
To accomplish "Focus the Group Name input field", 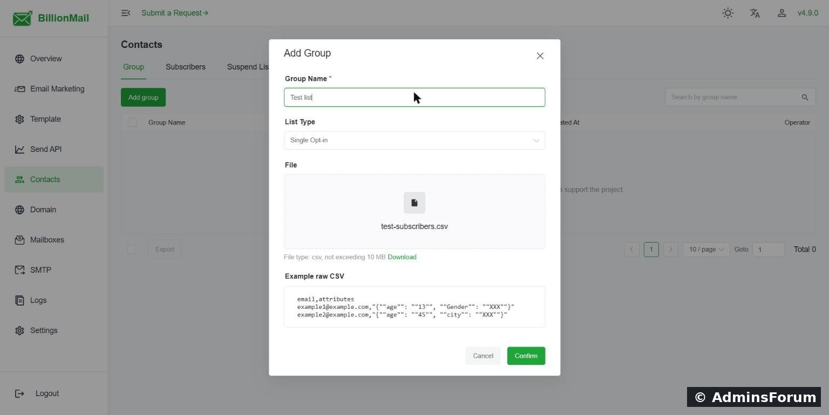I will tap(414, 98).
